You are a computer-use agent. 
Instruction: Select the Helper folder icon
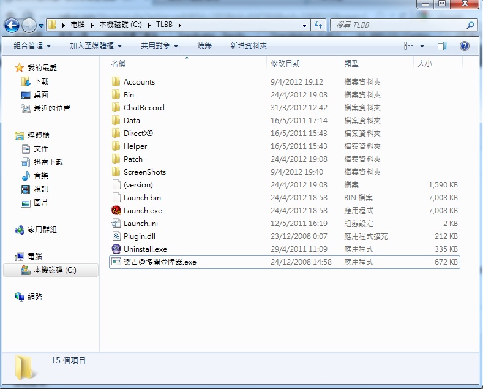116,146
